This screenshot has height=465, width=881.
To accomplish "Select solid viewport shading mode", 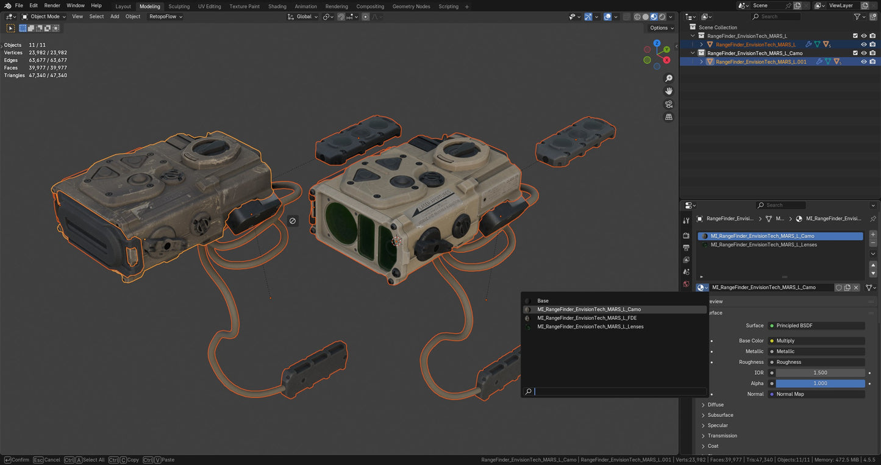I will click(646, 17).
